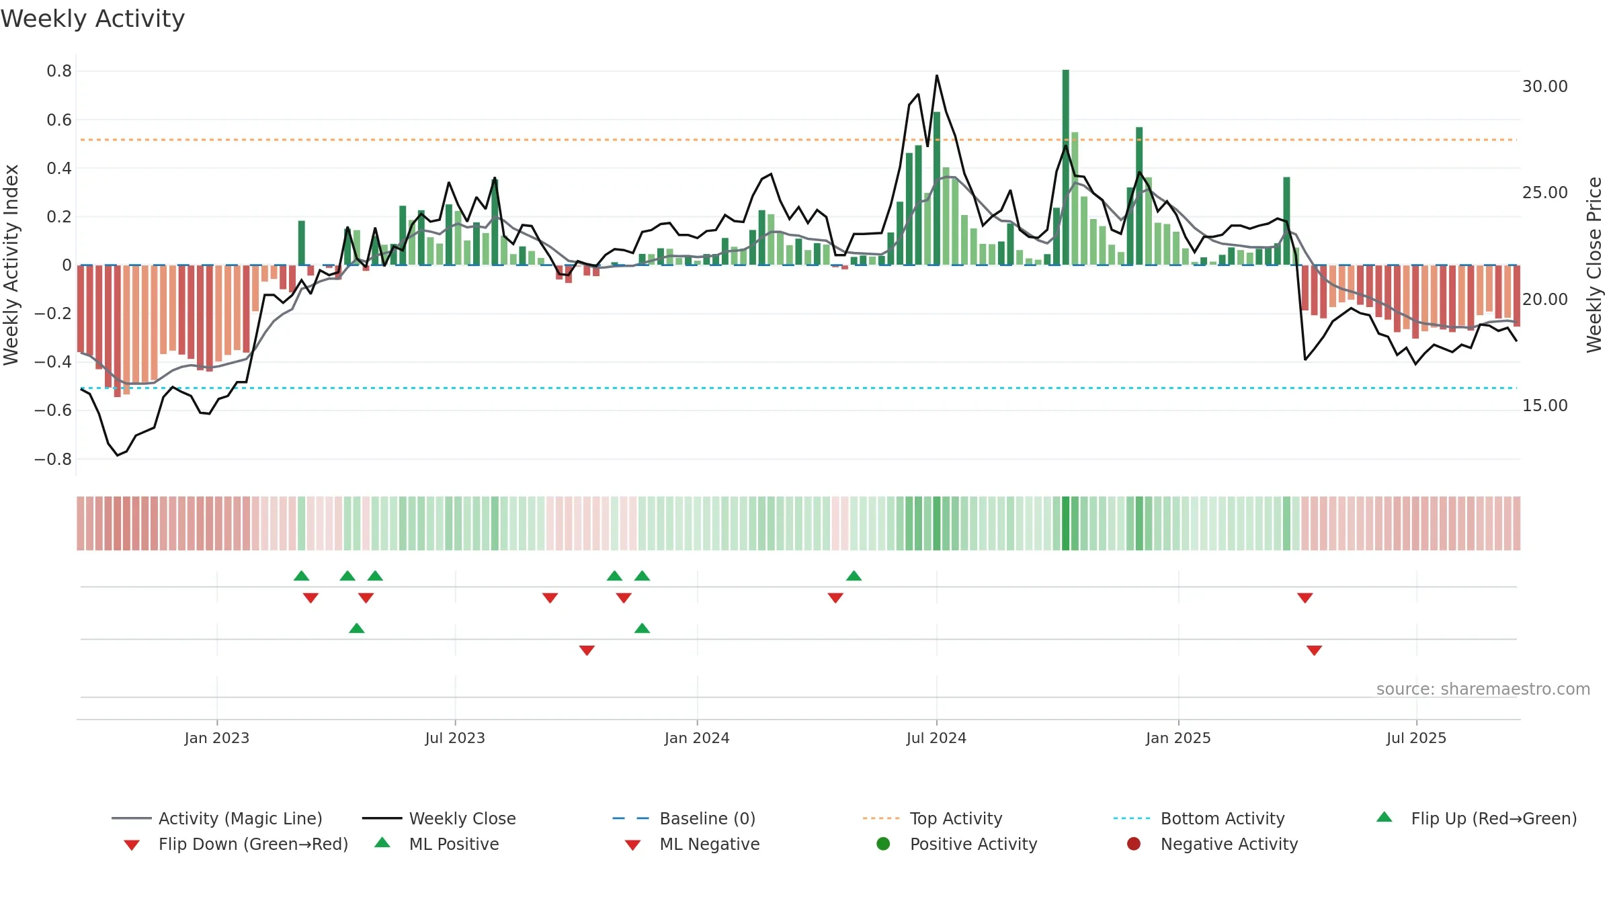Viewport: 1613px width, 907px height.
Task: Click the ML Positive marker before Jul 2023
Action: point(357,628)
